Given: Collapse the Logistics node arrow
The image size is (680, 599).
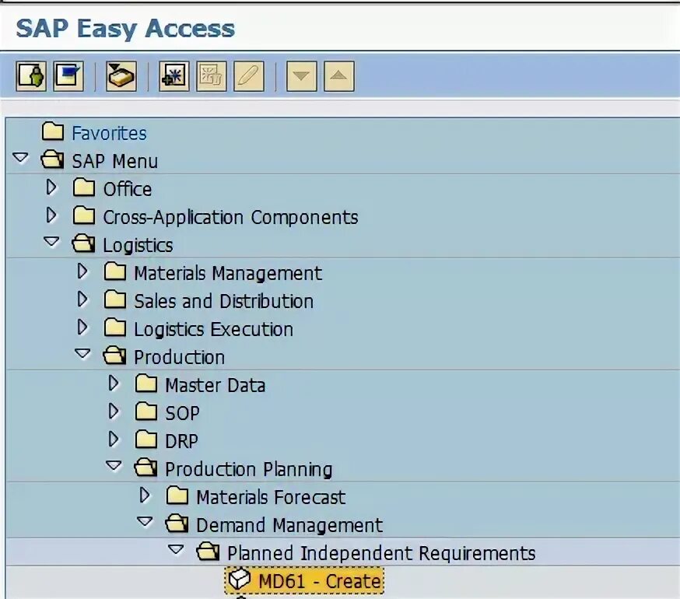Looking at the screenshot, I should (51, 242).
